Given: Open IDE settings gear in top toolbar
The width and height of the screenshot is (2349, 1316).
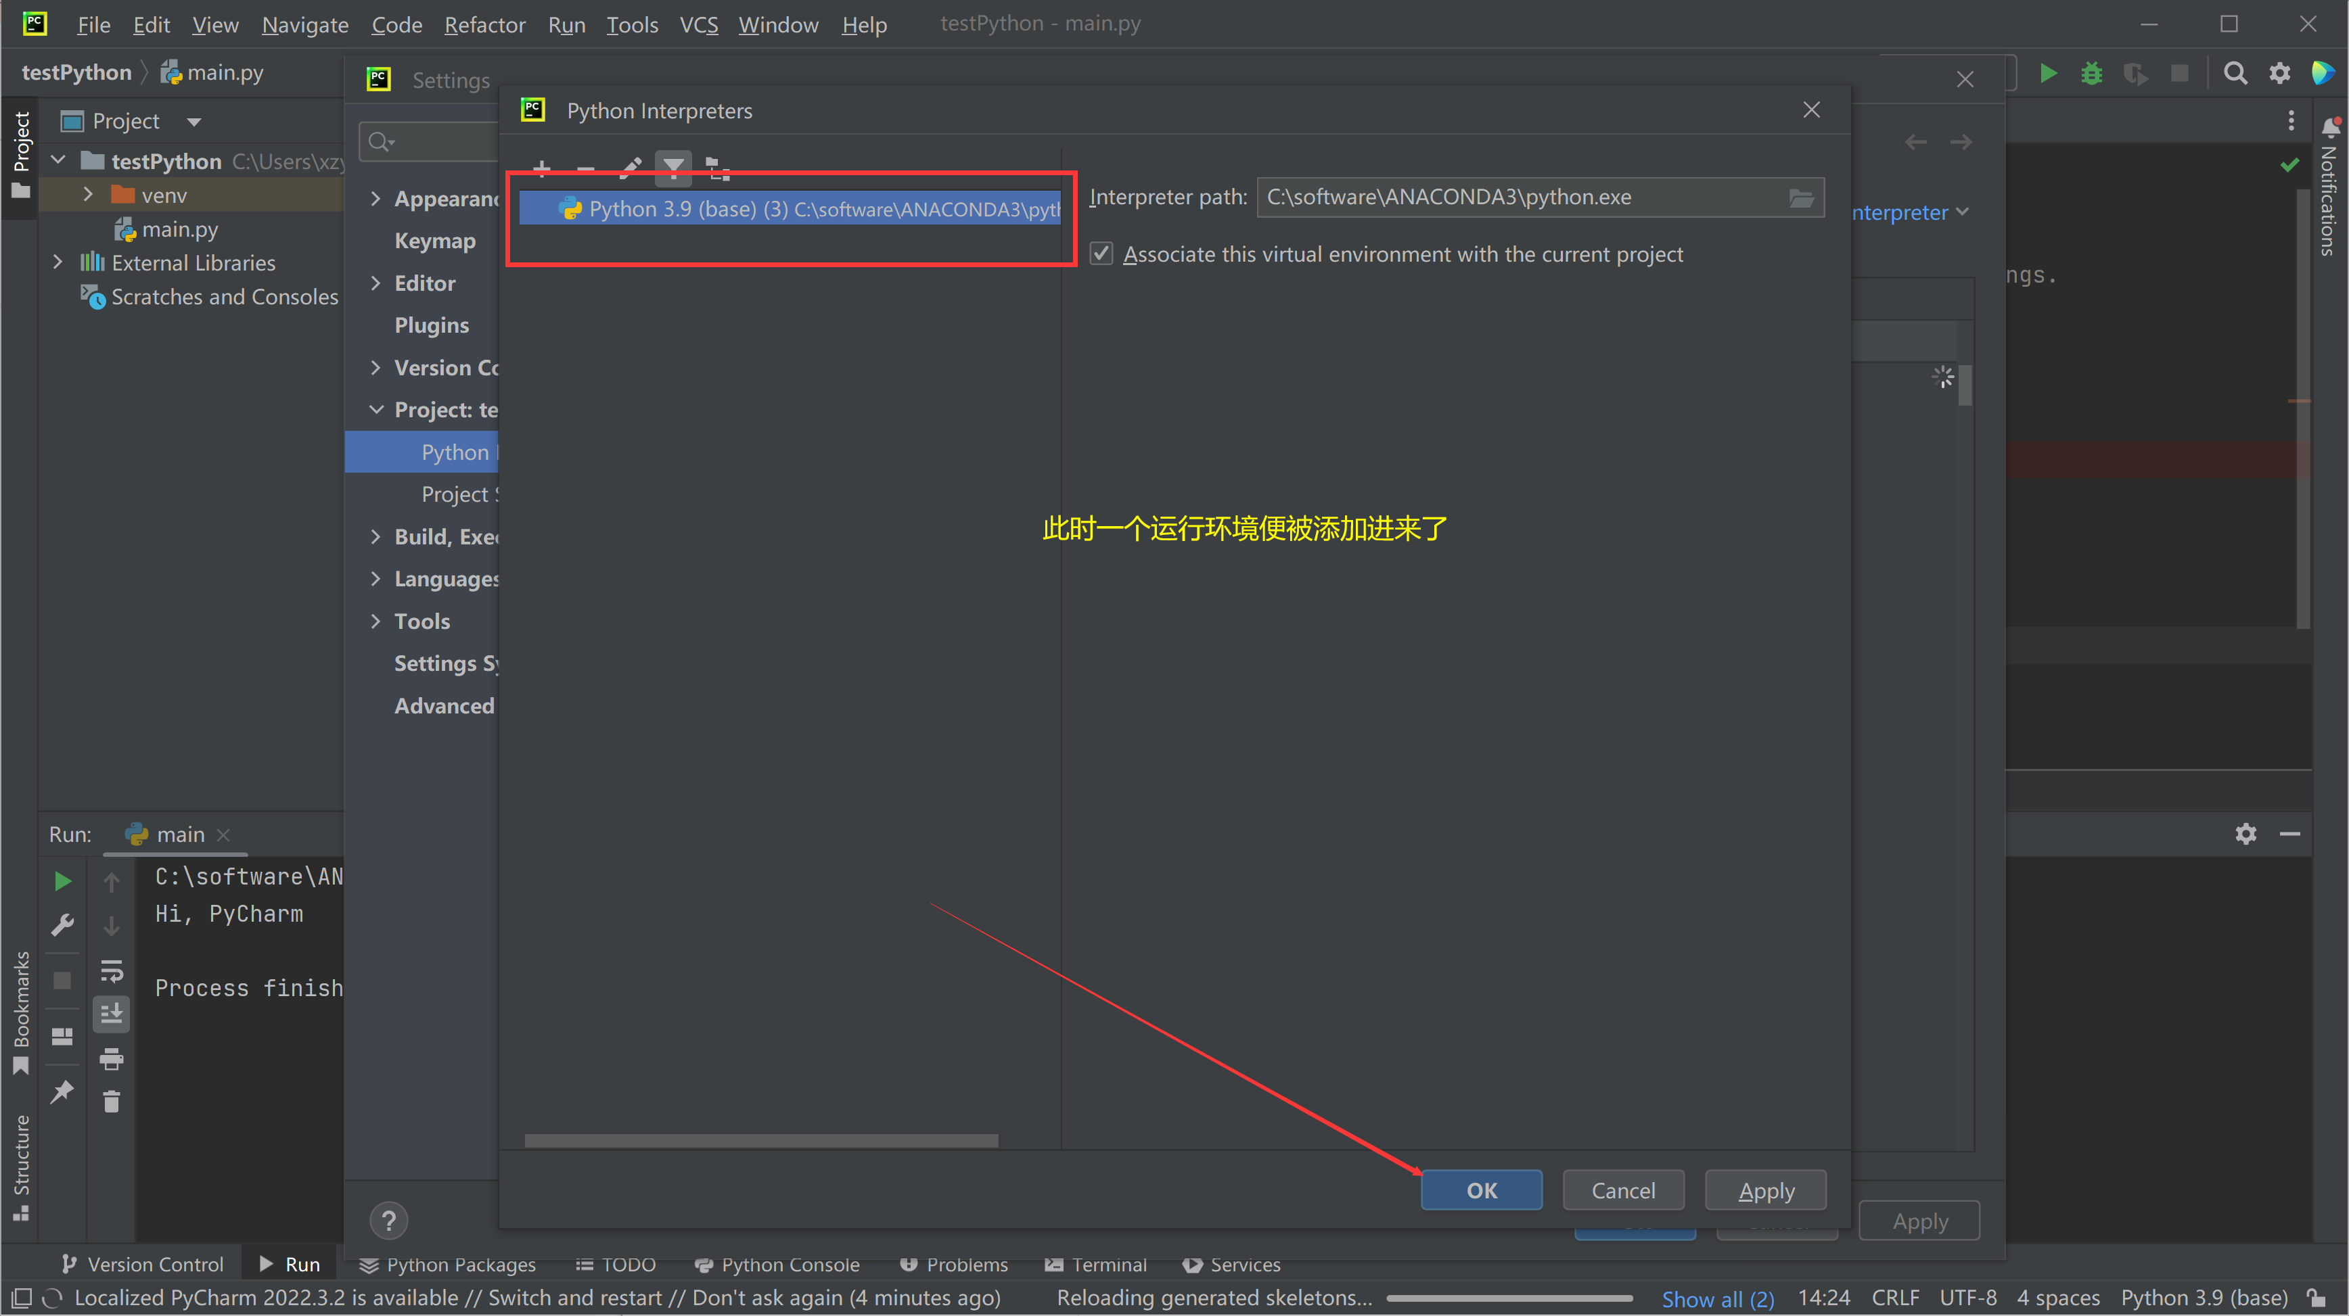Looking at the screenshot, I should tap(2279, 73).
